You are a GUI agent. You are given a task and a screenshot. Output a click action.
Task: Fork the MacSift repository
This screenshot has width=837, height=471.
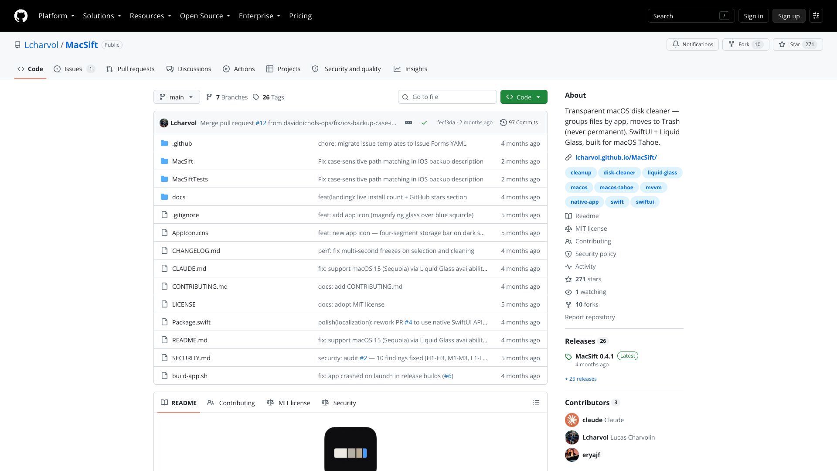(x=746, y=44)
